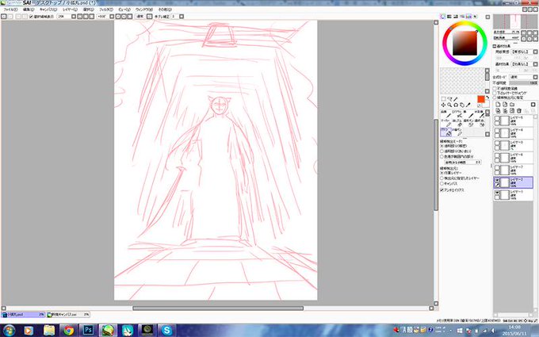Viewport: 539px width, 337px height.
Task: Open the フィルタ (Filter) menu
Action: (x=106, y=10)
